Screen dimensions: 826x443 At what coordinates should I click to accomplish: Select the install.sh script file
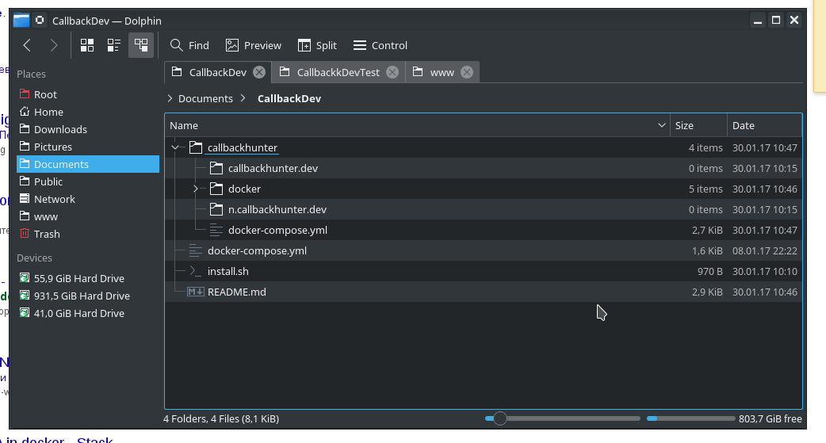228,271
